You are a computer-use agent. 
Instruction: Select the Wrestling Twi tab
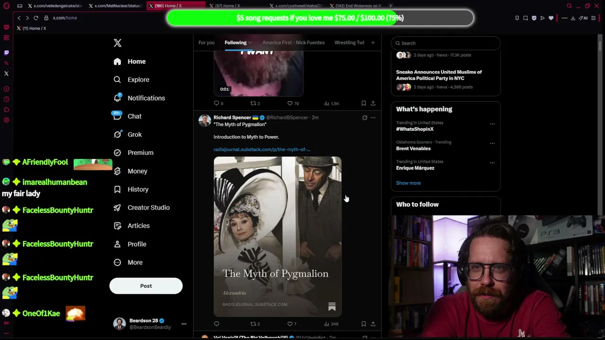(x=349, y=42)
